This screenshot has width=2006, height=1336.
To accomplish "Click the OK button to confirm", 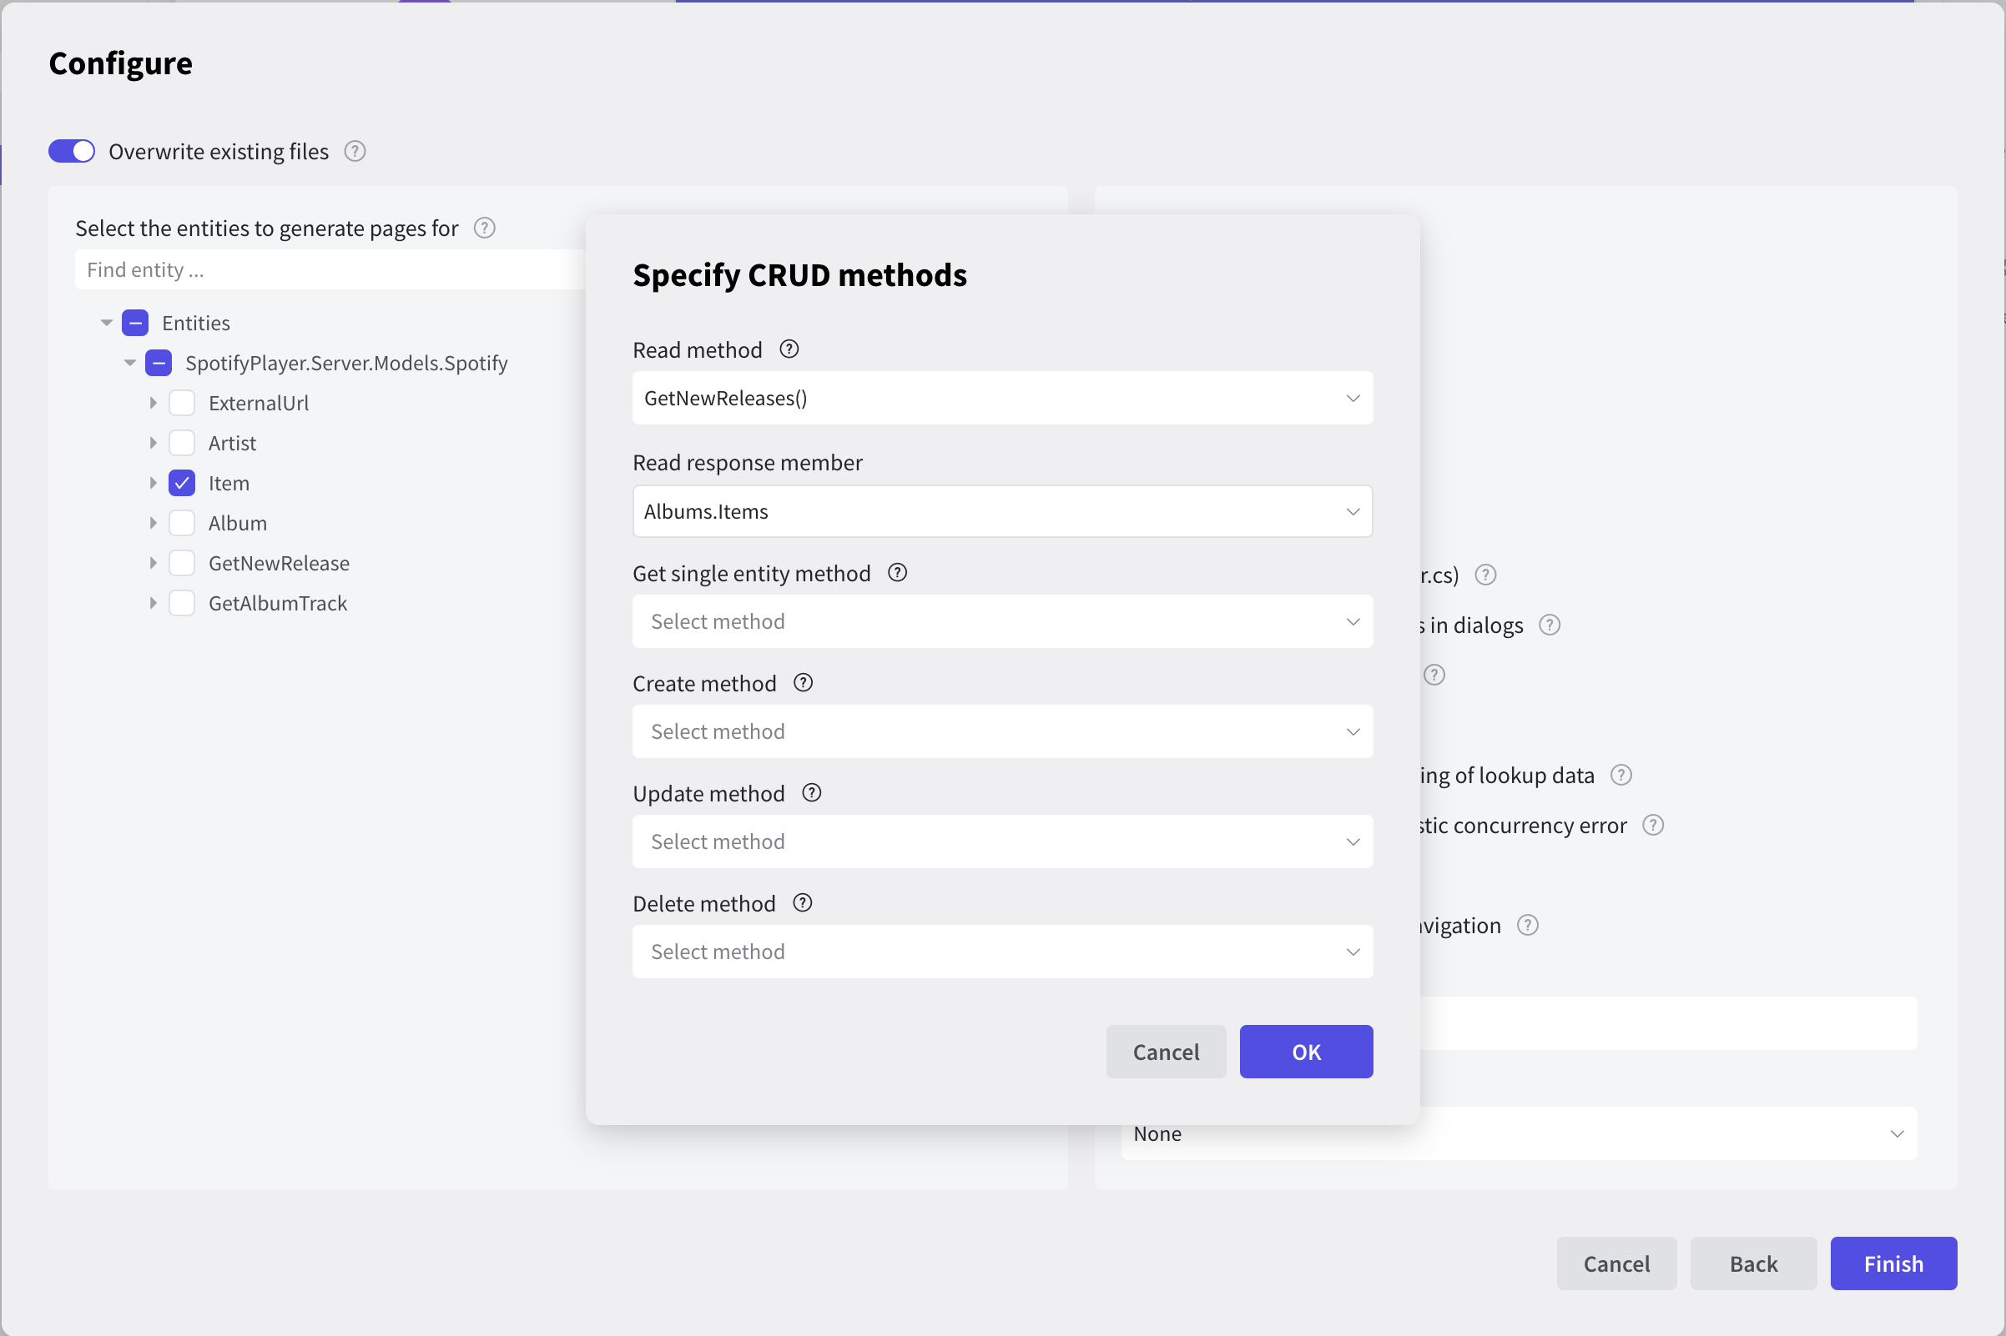I will 1305,1052.
